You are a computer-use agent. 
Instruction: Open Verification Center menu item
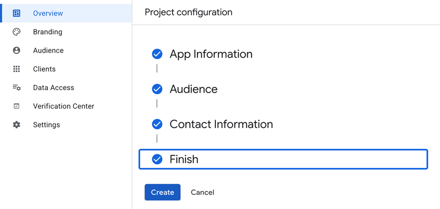(64, 106)
